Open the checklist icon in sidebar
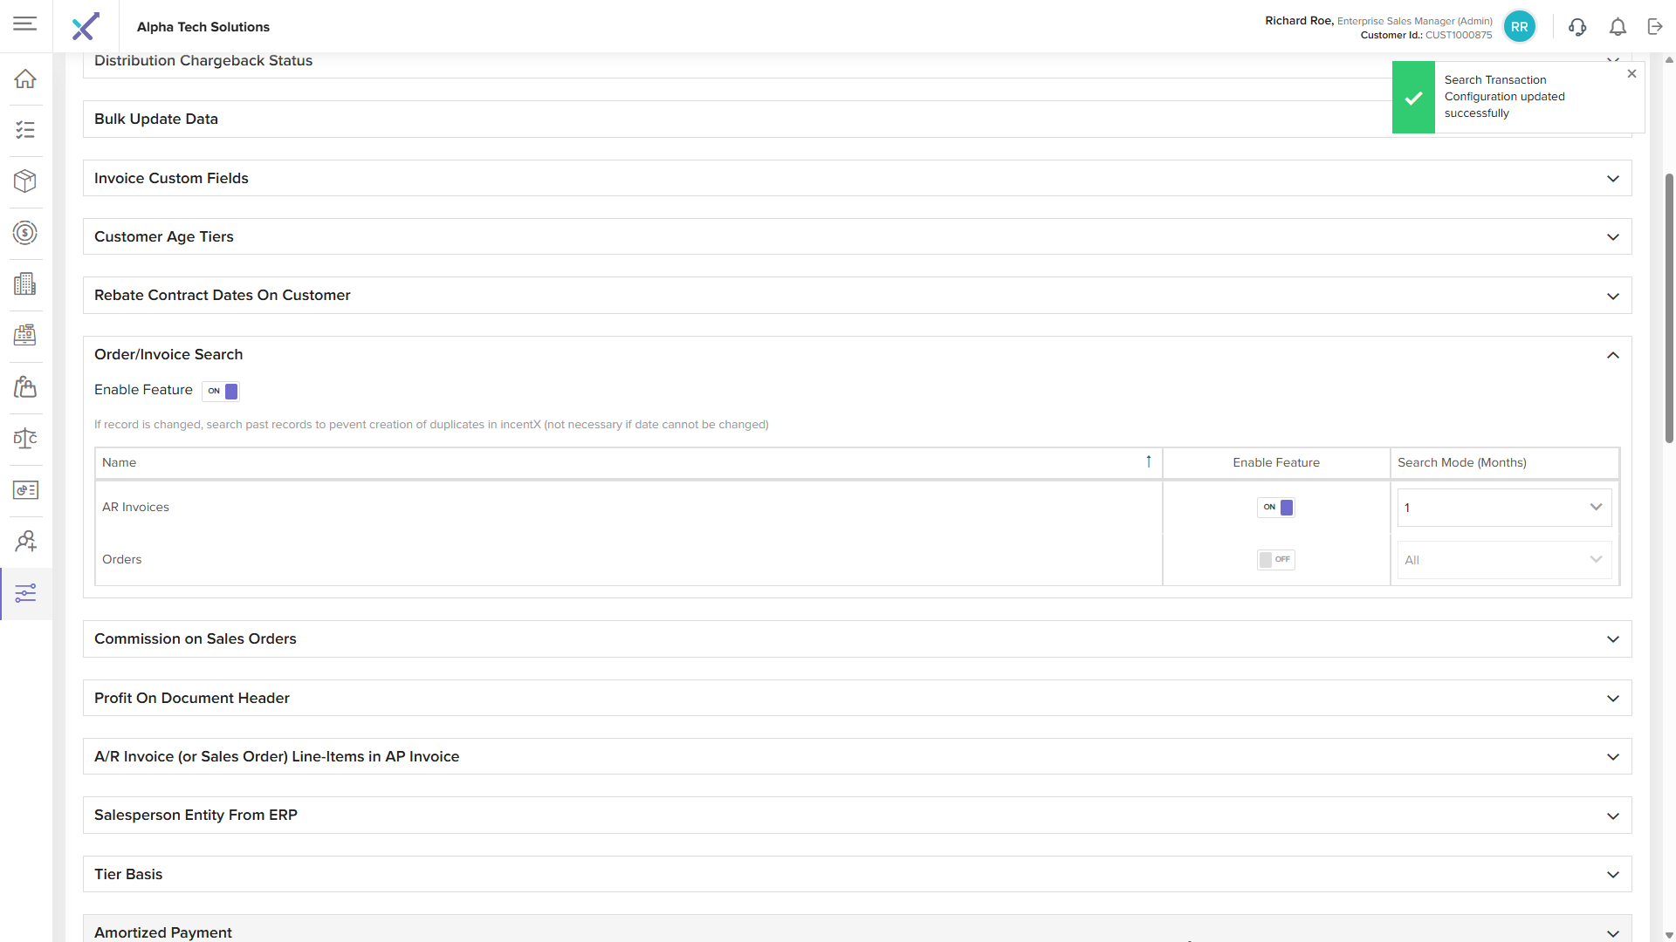 click(x=25, y=130)
